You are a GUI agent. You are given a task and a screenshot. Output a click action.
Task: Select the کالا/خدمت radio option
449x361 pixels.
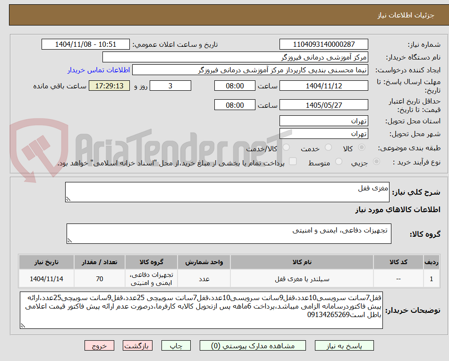[x=287, y=148]
